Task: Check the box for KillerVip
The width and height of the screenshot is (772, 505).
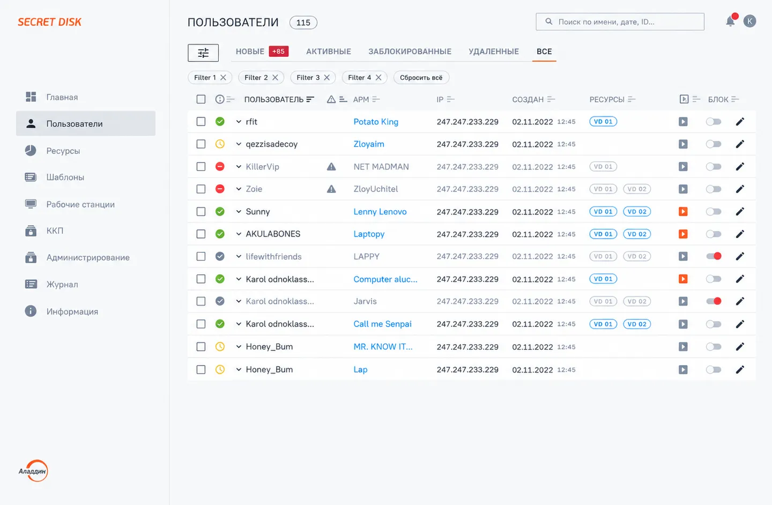Action: (201, 167)
